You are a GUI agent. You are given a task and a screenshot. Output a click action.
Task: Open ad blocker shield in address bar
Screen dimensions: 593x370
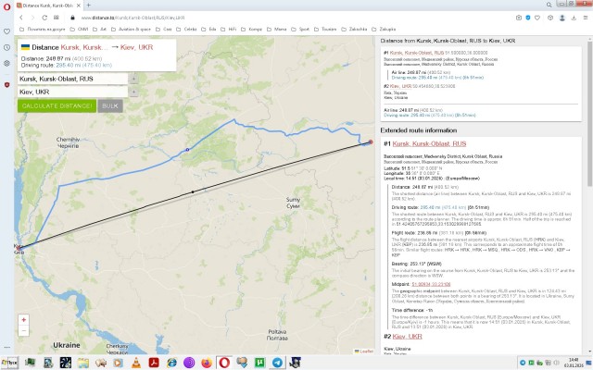coord(528,18)
